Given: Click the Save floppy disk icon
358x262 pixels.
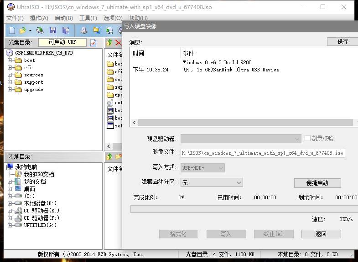Looking at the screenshot, I should (x=53, y=30).
